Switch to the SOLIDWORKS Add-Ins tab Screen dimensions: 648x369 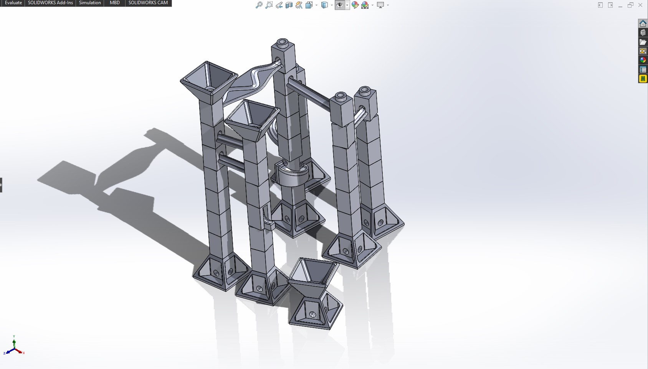50,3
